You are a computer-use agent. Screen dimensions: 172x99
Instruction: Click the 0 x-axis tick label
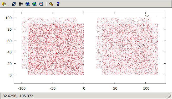84,88
